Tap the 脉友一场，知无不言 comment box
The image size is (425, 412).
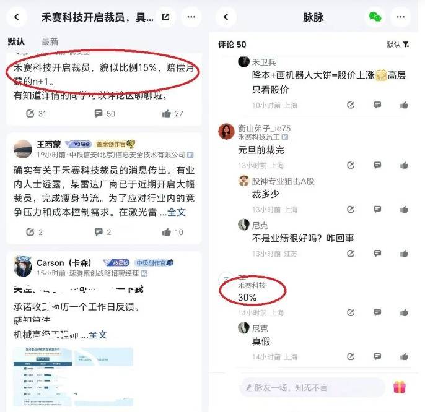tap(312, 387)
